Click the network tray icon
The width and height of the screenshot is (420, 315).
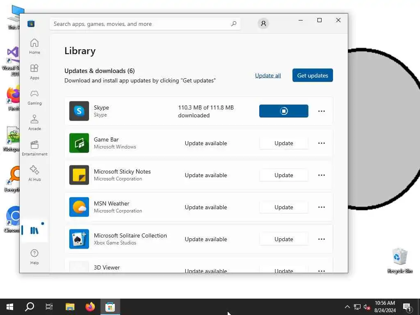point(357,307)
